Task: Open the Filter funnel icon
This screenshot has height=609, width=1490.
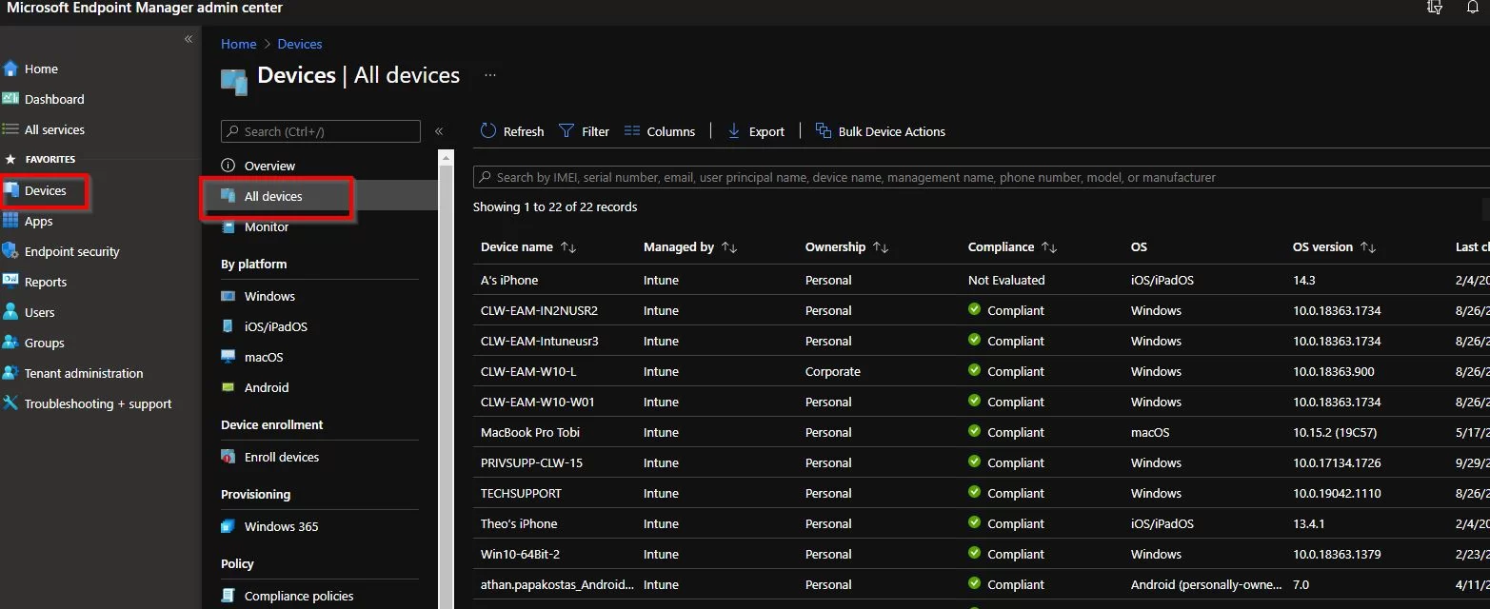Action: [x=566, y=131]
